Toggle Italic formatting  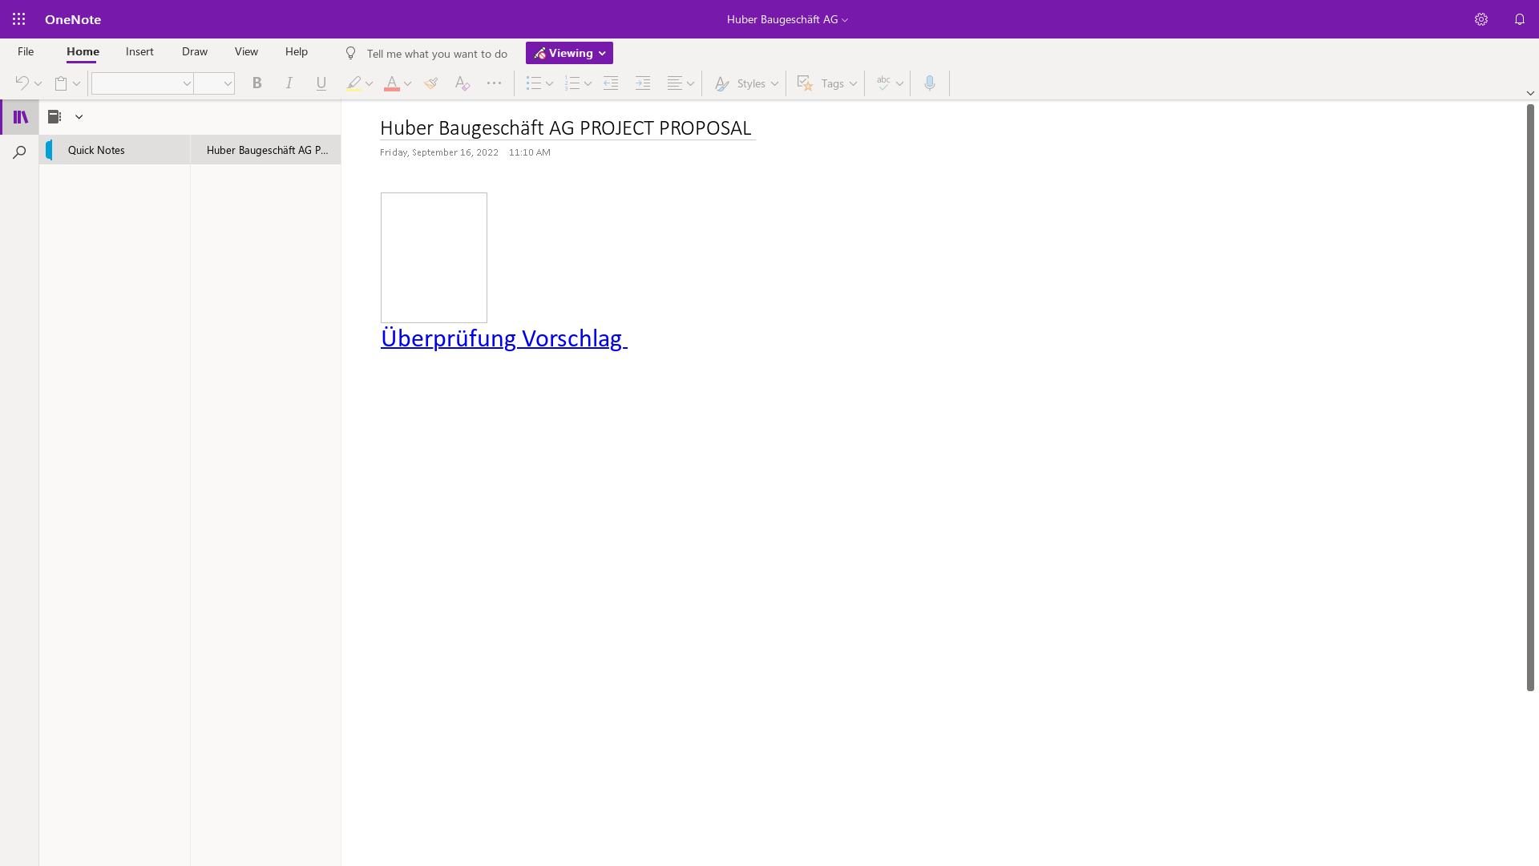pos(289,83)
